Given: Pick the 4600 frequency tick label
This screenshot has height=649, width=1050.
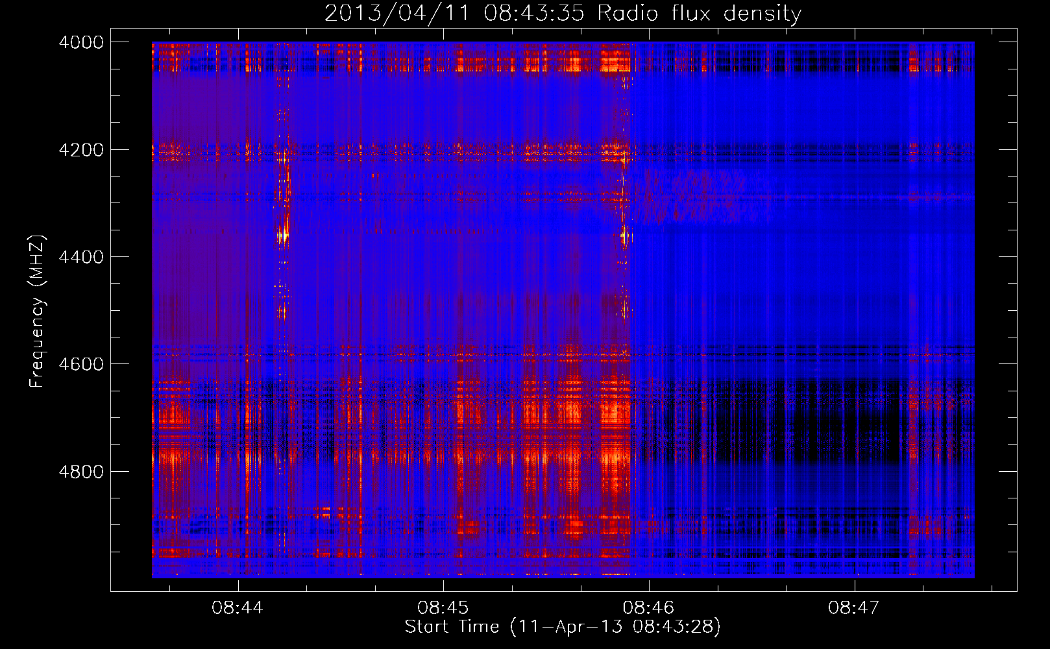Looking at the screenshot, I should pyautogui.click(x=81, y=364).
